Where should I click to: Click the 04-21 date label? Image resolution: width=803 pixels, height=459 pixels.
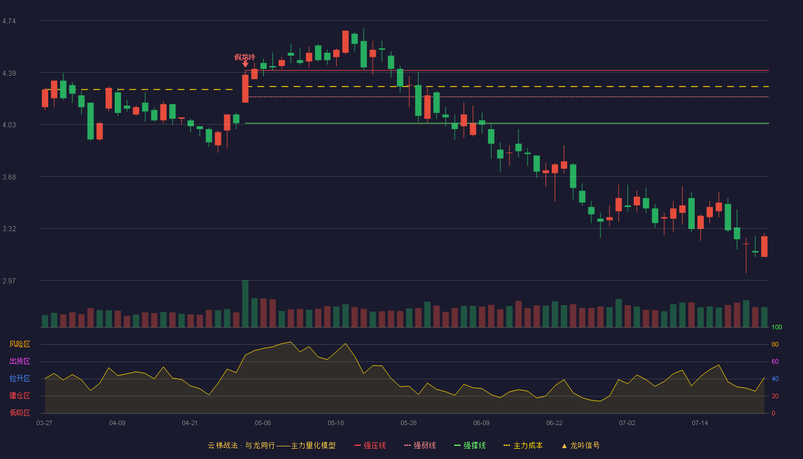(x=190, y=423)
